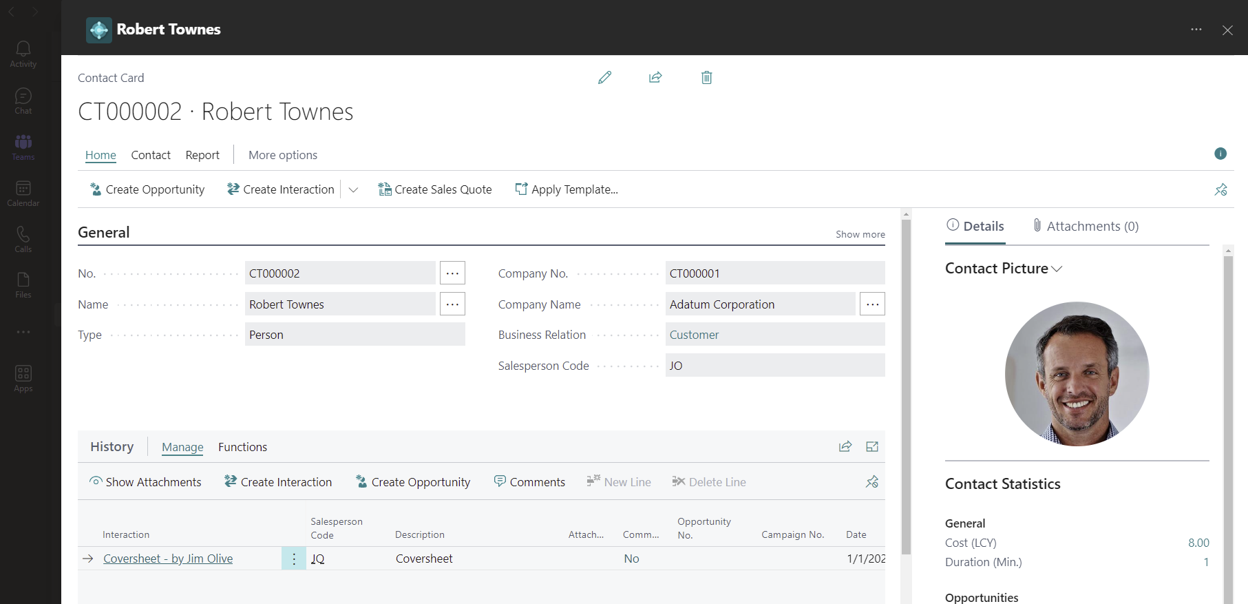Pin the Home action bar
The image size is (1248, 604).
pyautogui.click(x=1220, y=189)
